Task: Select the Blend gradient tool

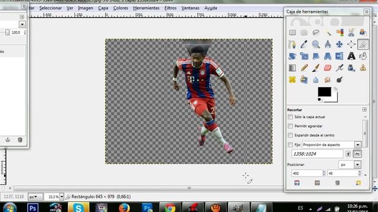Action: [x=292, y=68]
